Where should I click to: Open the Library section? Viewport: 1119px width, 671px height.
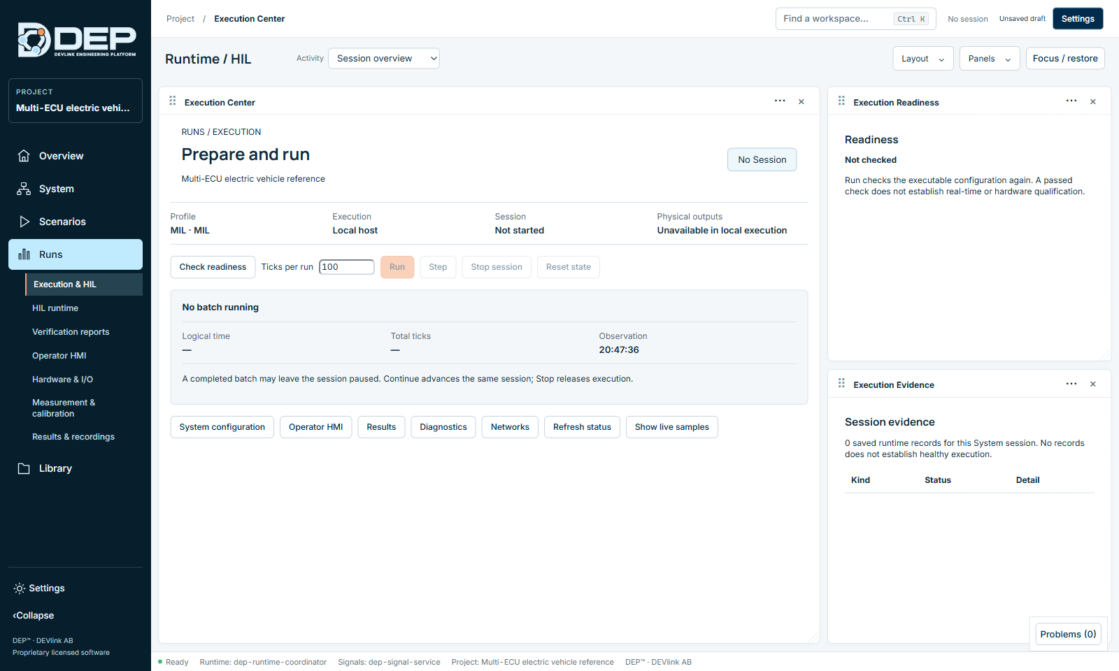pyautogui.click(x=76, y=468)
